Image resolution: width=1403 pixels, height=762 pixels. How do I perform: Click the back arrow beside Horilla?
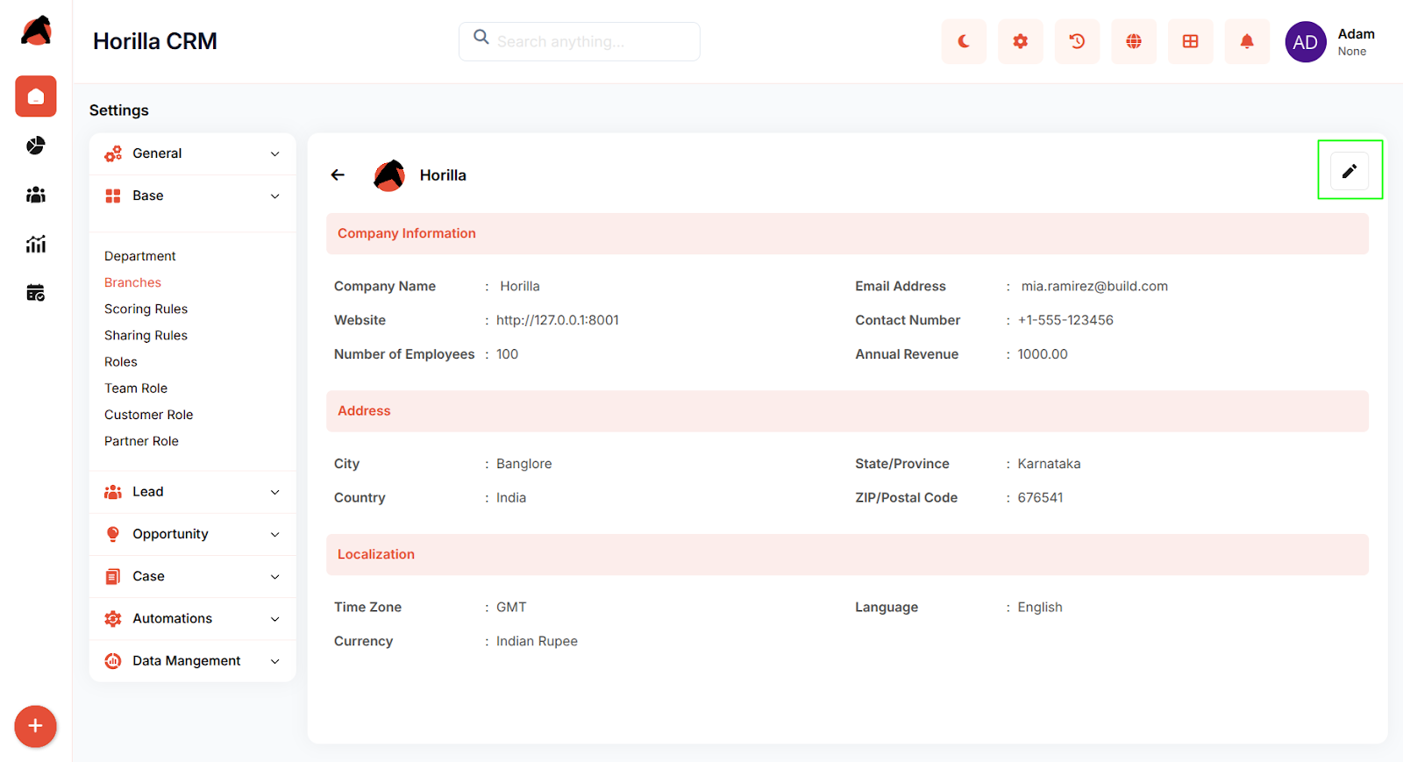338,175
